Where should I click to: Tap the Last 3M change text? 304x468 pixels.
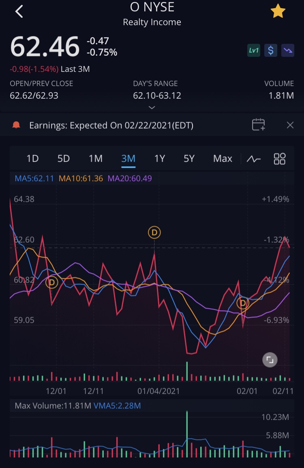pyautogui.click(x=50, y=69)
